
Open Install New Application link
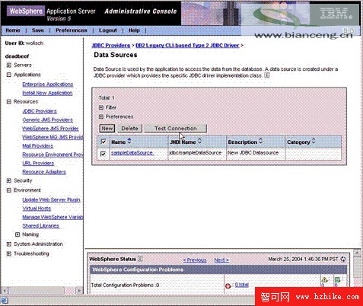coord(47,93)
